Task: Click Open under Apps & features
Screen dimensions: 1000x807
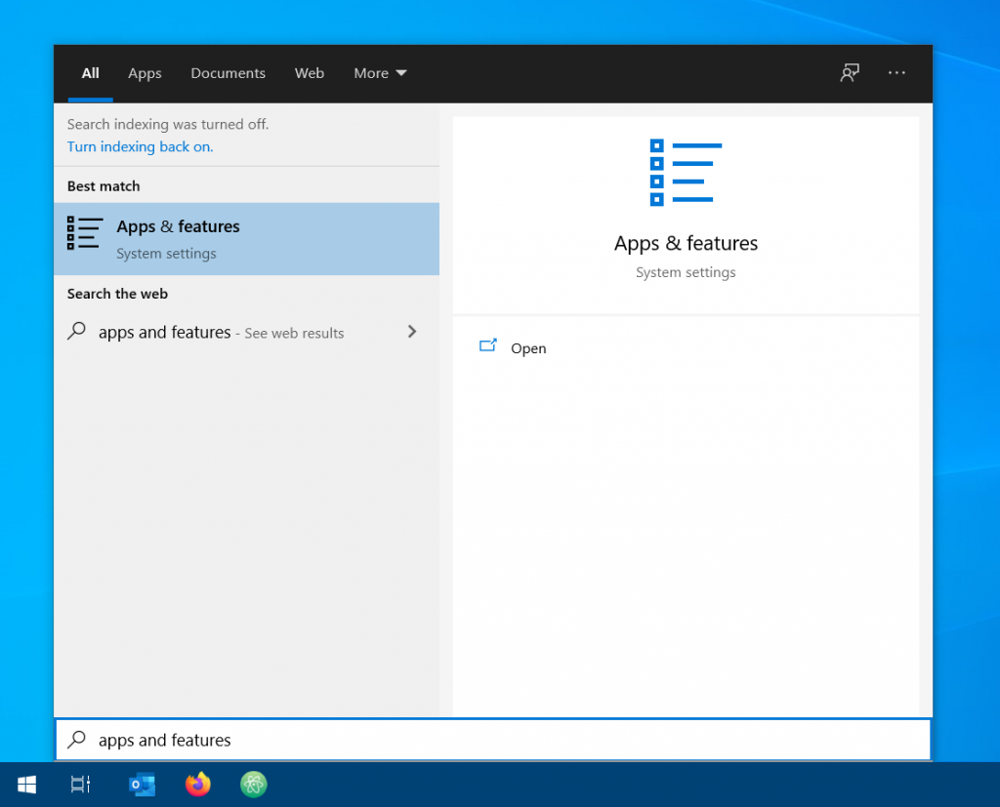Action: [528, 347]
